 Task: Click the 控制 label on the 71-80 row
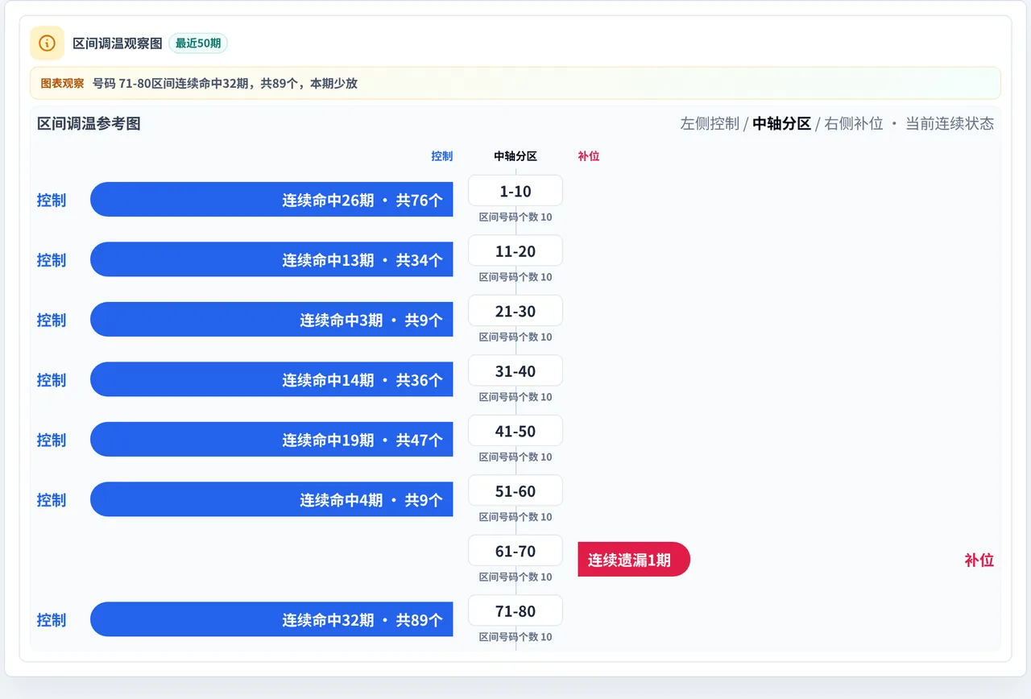click(52, 620)
